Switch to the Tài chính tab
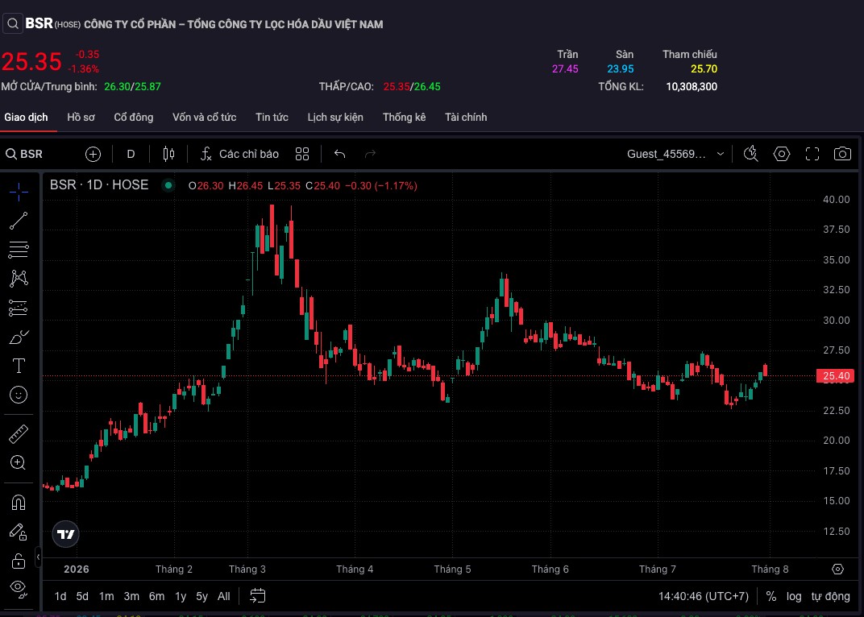864x617 pixels. 466,117
